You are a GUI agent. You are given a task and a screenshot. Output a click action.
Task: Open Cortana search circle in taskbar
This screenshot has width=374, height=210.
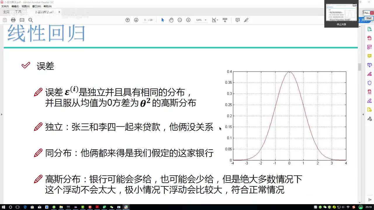[x=11, y=207]
